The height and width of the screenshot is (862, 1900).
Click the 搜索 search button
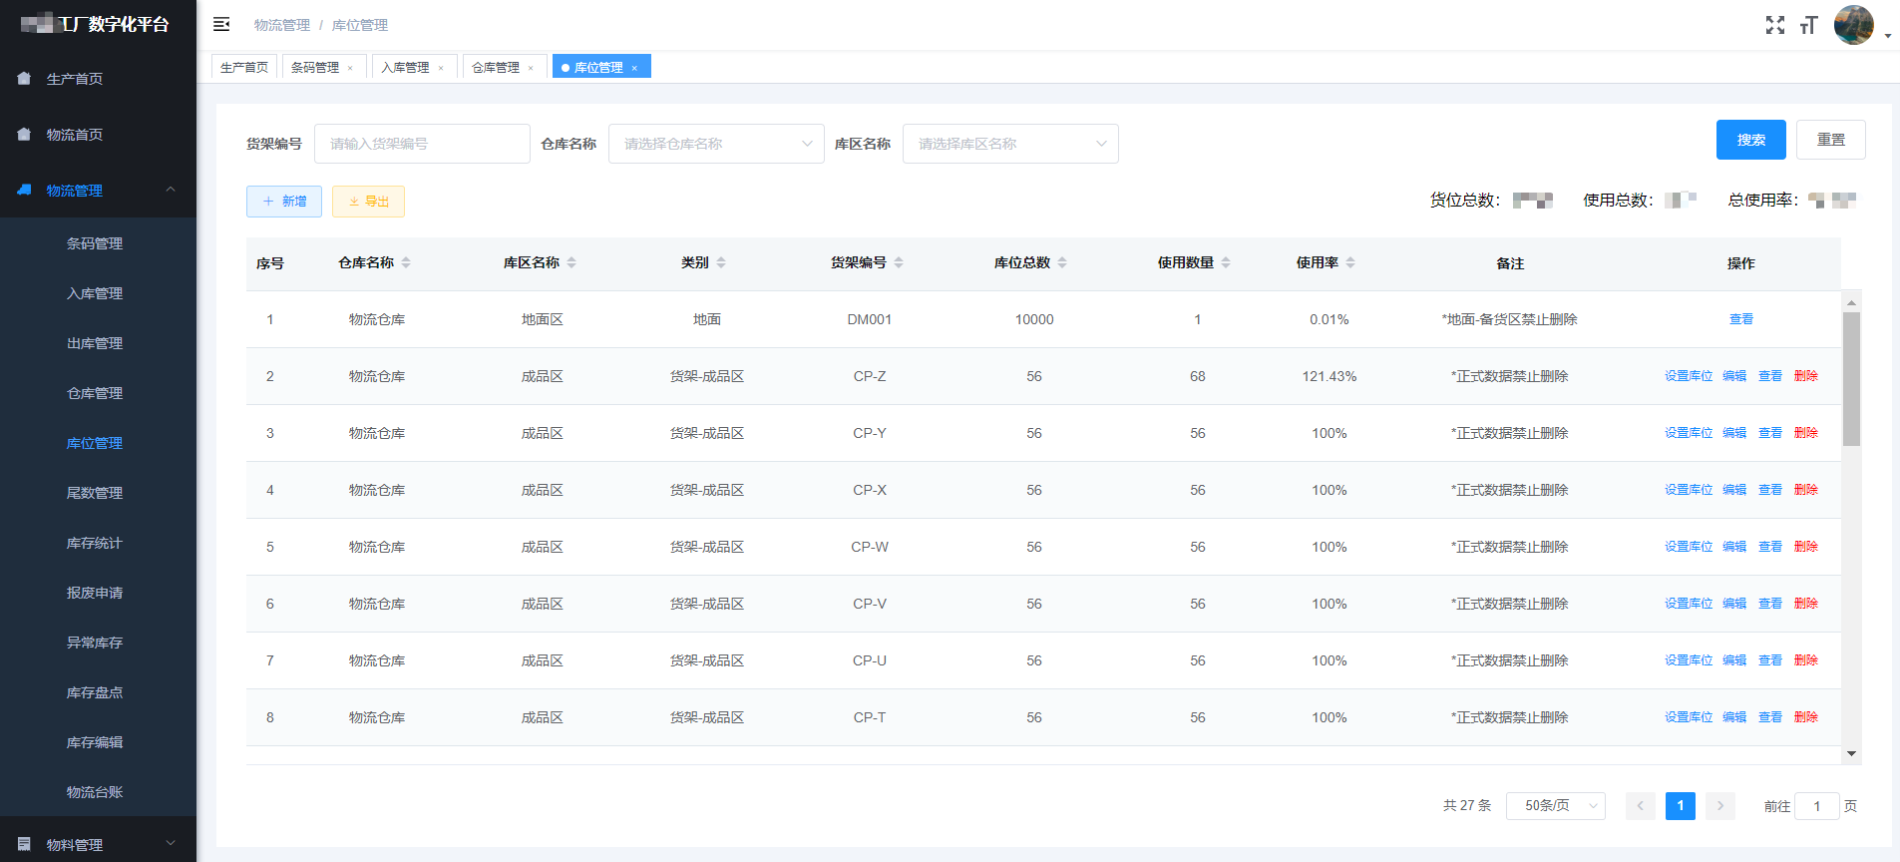pos(1751,140)
